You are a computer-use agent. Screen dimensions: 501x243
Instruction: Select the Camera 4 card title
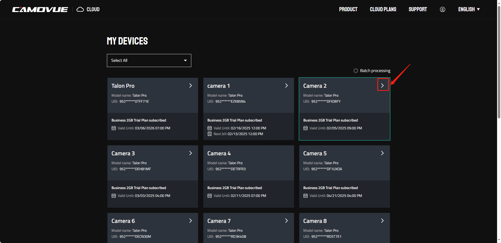coord(219,153)
